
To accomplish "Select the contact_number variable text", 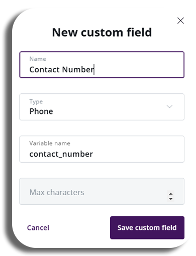I will (x=61, y=154).
